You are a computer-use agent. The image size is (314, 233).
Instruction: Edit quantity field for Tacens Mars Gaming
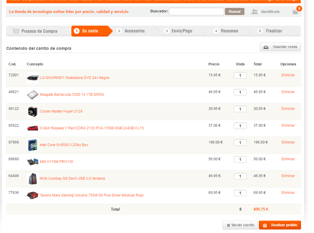(x=240, y=193)
